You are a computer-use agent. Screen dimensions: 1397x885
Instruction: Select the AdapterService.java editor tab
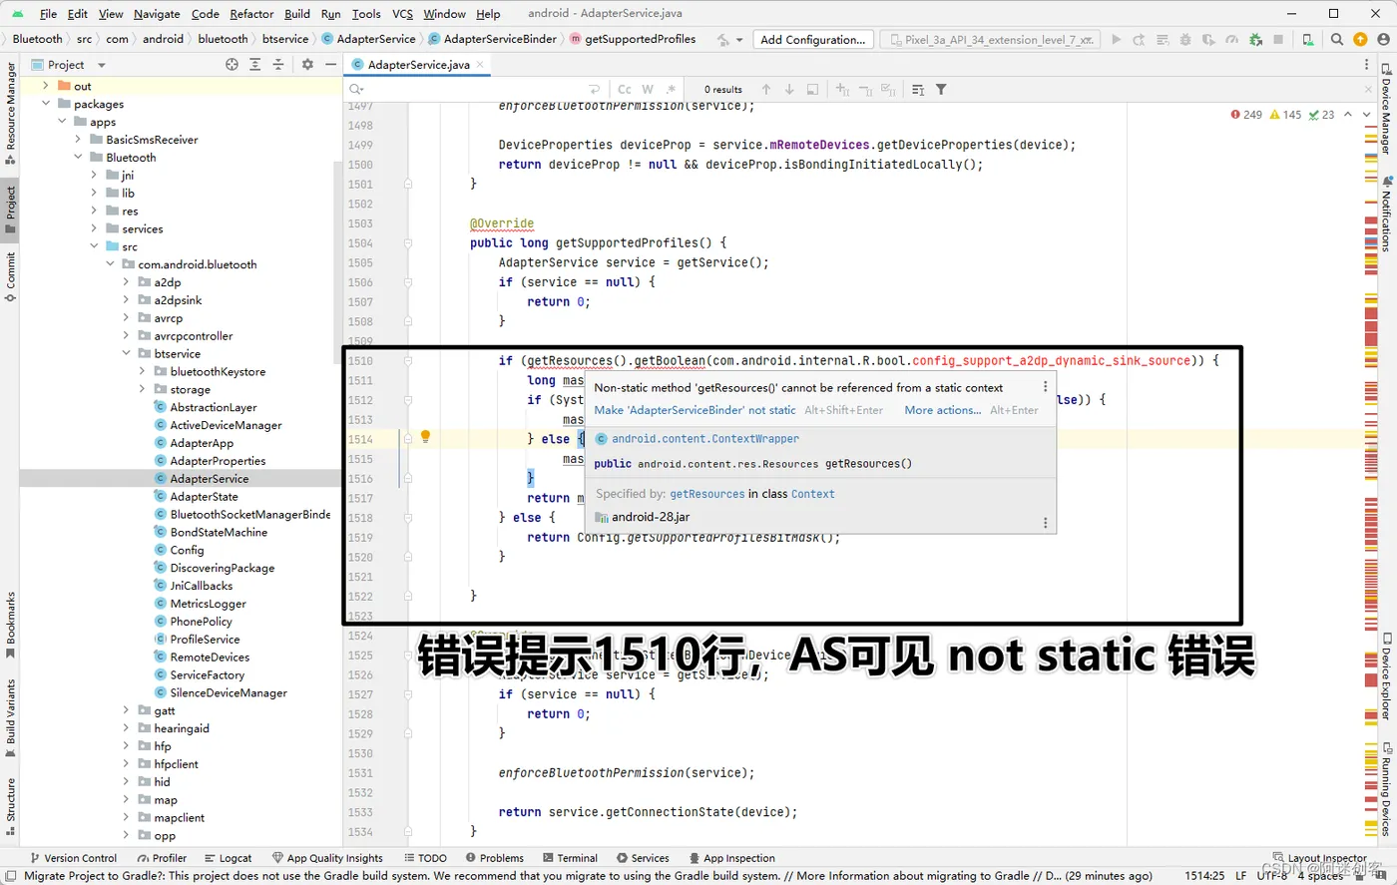coord(417,64)
